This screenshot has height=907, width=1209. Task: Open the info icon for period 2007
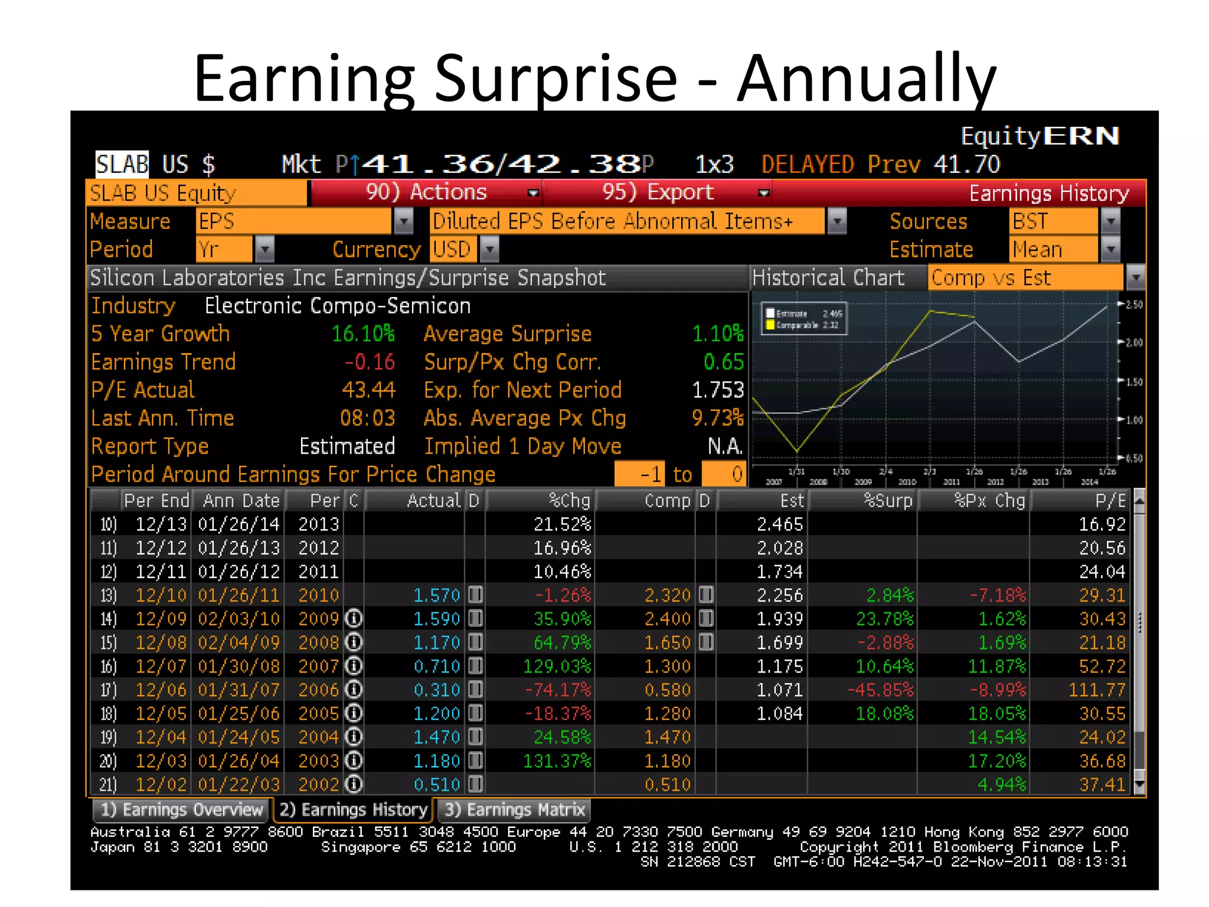[354, 665]
